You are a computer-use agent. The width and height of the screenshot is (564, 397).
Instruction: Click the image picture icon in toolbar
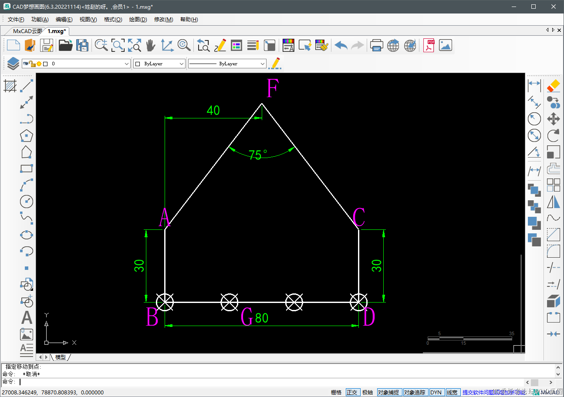pyautogui.click(x=446, y=45)
